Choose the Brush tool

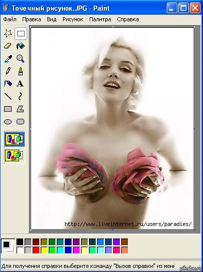coord(21,71)
